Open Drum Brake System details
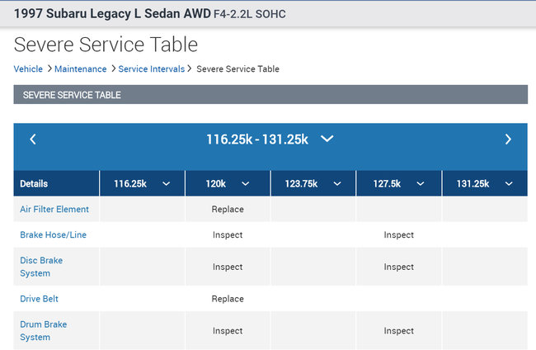 (x=43, y=330)
